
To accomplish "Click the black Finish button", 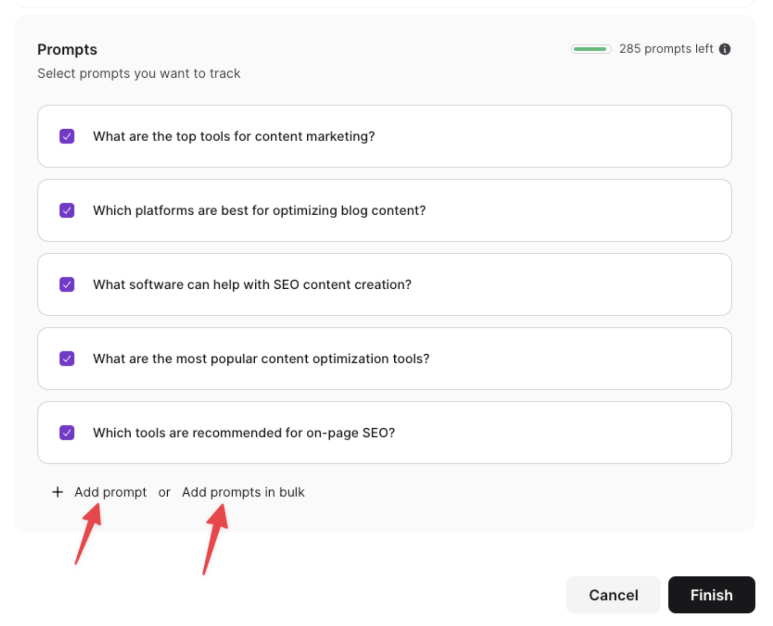I will (x=711, y=595).
